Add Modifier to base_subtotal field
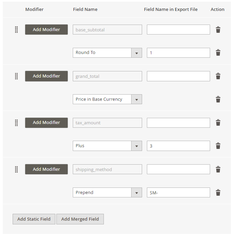234x236 pixels. [x=46, y=29]
